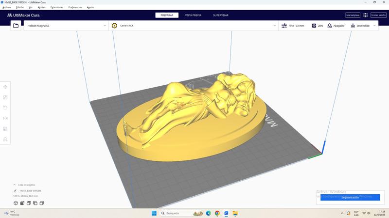This screenshot has height=218, width=389.
Task: Click the ESP LAA language indicator
Action: click(x=356, y=213)
